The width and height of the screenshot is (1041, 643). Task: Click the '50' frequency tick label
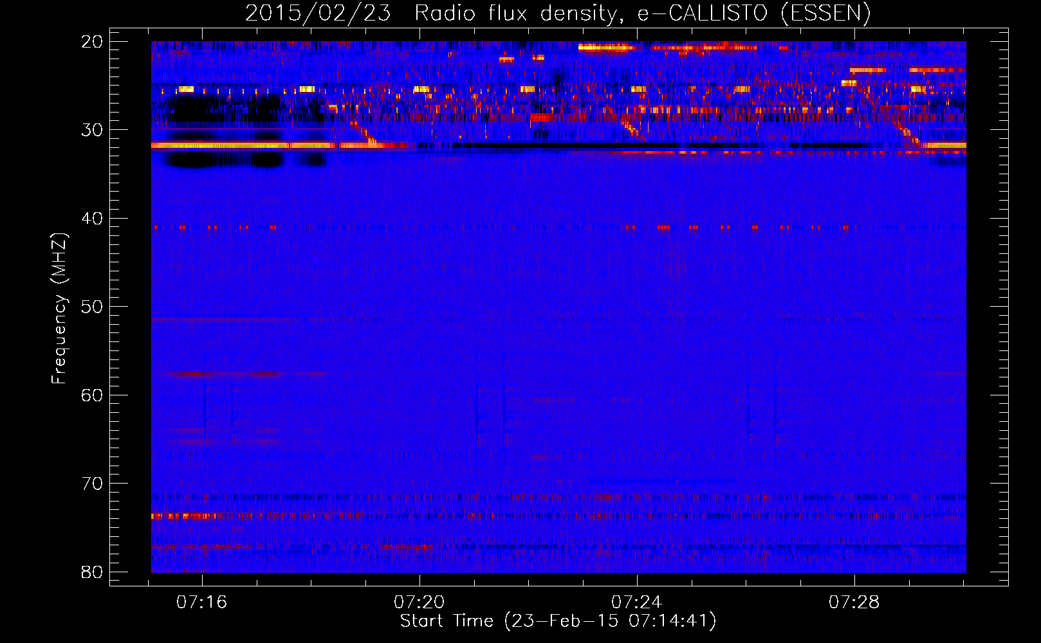click(x=92, y=307)
